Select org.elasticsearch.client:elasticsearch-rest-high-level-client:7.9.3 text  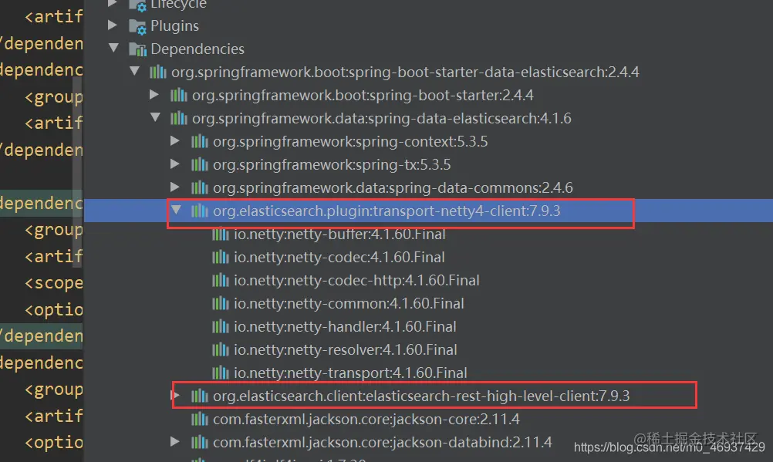coord(421,396)
